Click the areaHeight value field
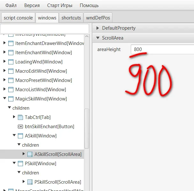Screen dimensions: 194x191 click(162, 49)
